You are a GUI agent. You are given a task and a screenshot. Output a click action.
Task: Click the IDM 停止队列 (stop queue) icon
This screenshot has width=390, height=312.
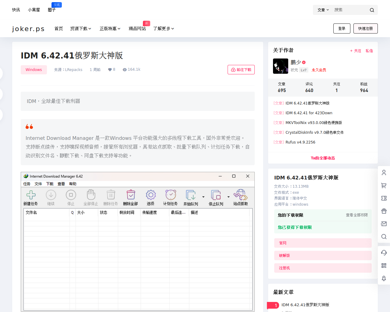point(216,195)
